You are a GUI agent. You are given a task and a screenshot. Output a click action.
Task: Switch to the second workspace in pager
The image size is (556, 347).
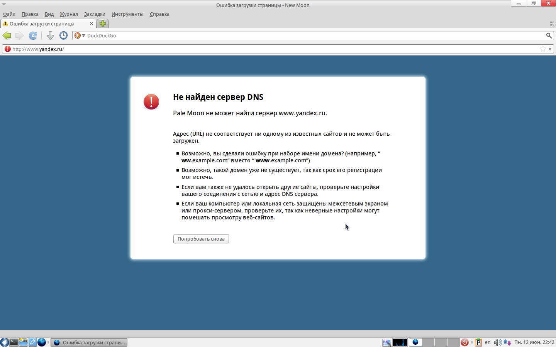click(428, 342)
